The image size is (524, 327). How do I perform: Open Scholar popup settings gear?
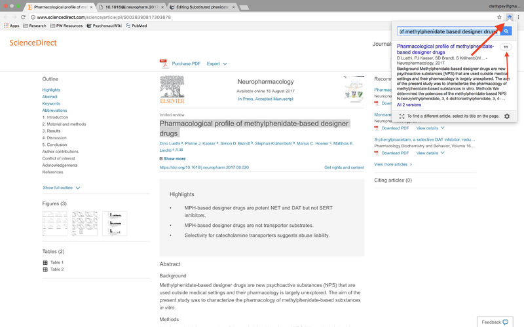click(x=506, y=116)
